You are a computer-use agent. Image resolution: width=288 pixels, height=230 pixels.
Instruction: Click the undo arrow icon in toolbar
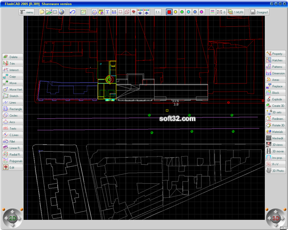click(73, 12)
